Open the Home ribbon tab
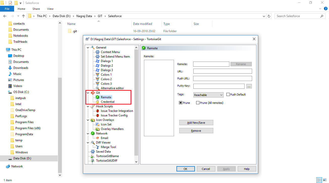The height and width of the screenshot is (183, 329). 21,9
